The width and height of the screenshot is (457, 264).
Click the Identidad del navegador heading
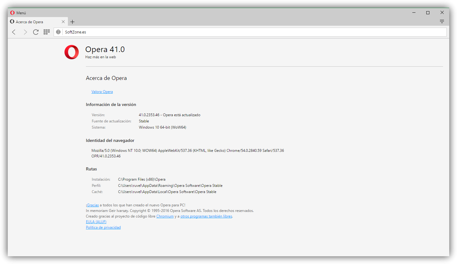tap(110, 141)
